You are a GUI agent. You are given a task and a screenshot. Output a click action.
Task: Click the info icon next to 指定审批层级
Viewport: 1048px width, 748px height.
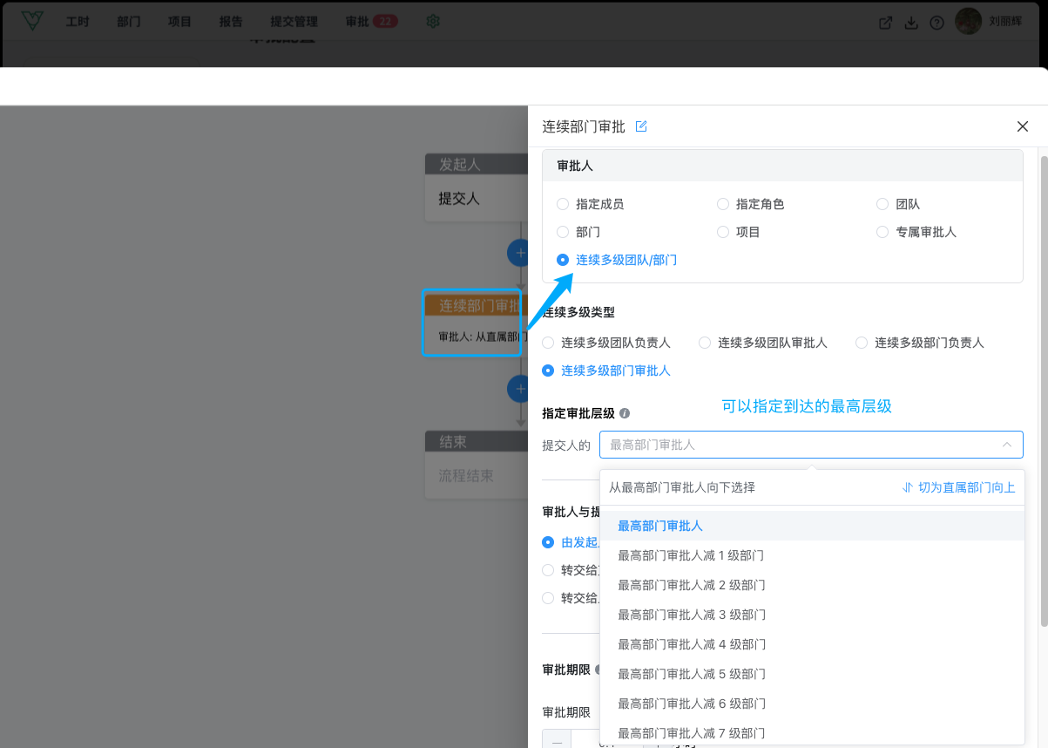click(625, 413)
